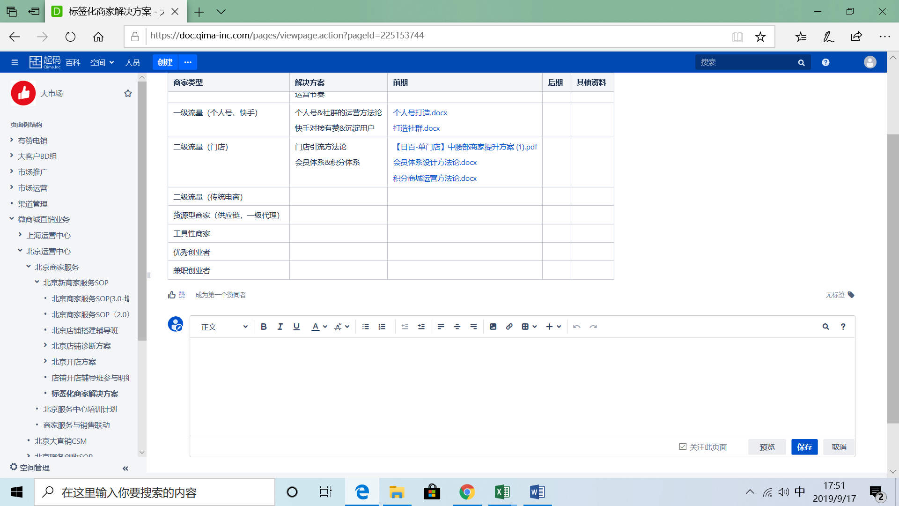Viewport: 899px width, 506px height.
Task: Click the bullet list icon
Action: (x=366, y=327)
